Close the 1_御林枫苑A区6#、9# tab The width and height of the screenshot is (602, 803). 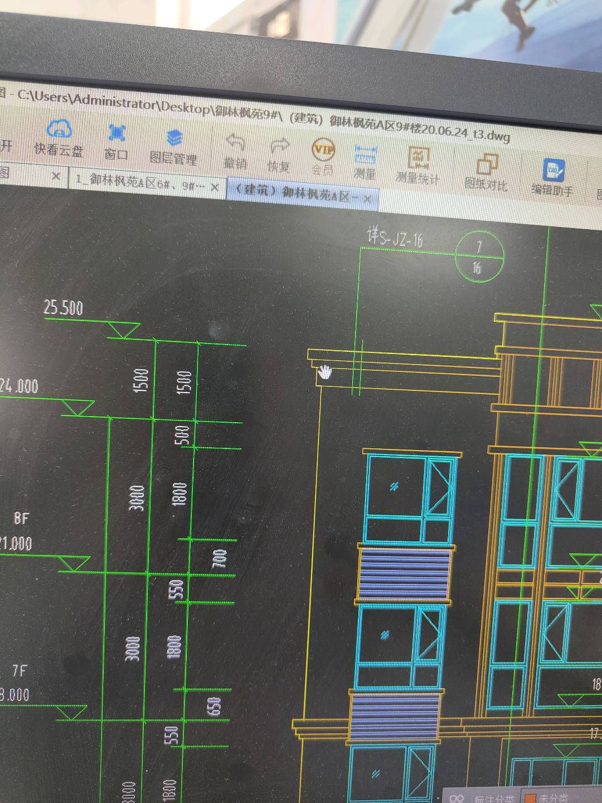click(x=215, y=187)
